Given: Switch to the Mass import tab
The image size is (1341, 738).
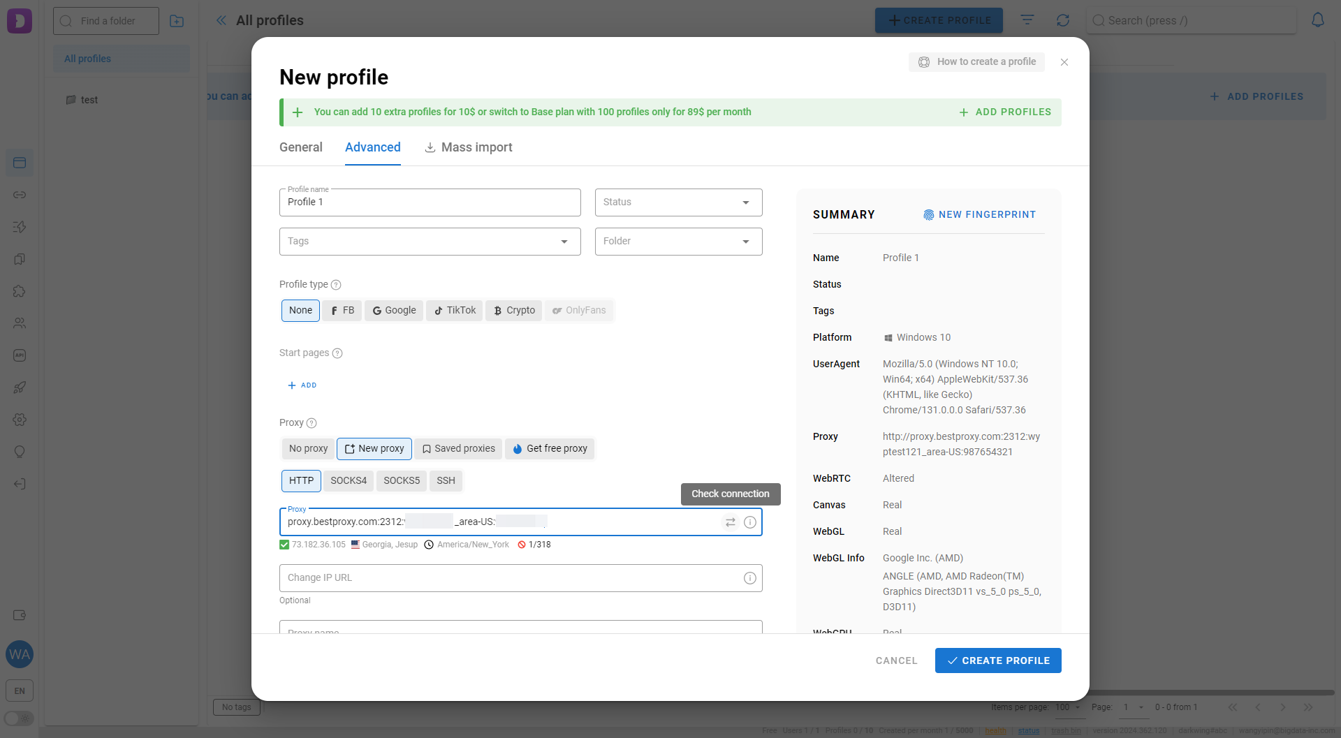Looking at the screenshot, I should click(469, 147).
